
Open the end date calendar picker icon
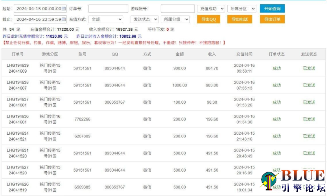(64, 19)
